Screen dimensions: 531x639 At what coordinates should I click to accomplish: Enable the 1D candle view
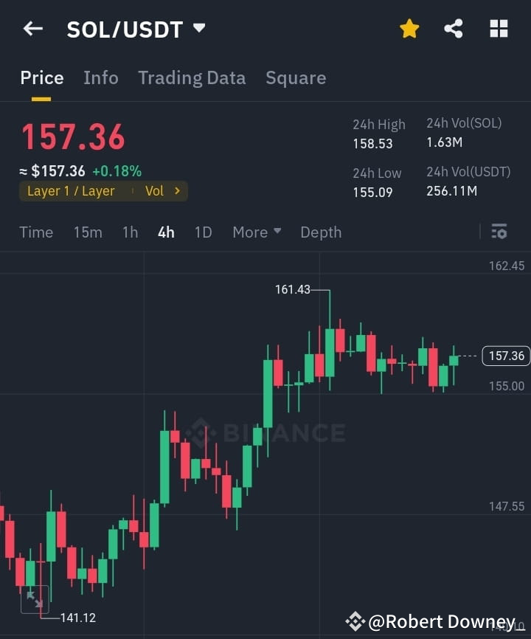[203, 232]
